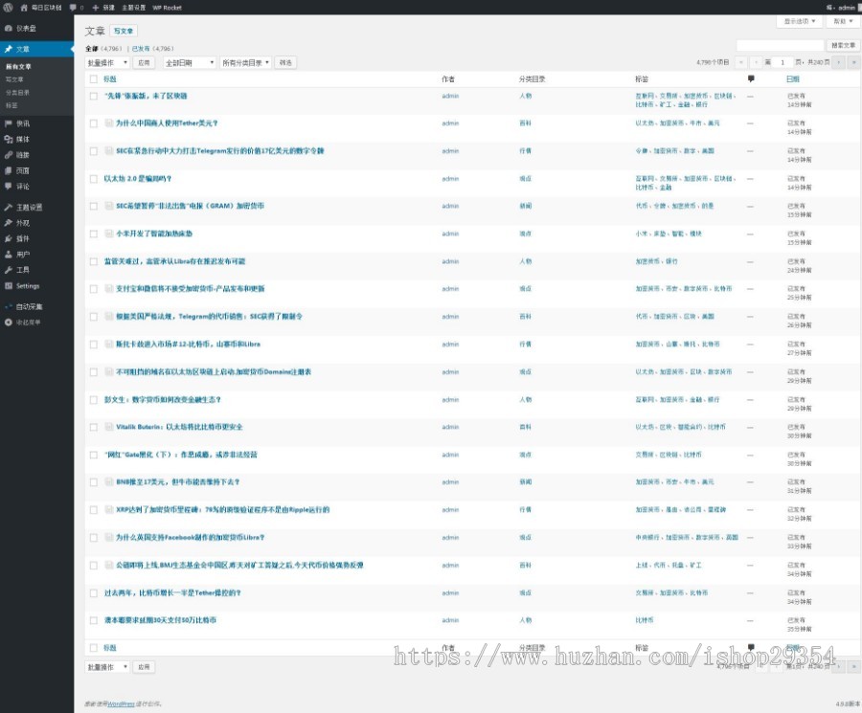Open 主题设置 in the top admin bar
Screen dimensions: 862x713
point(133,8)
